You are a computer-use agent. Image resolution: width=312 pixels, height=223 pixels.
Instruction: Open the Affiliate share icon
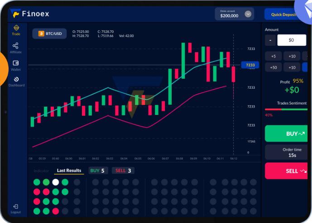click(15, 46)
